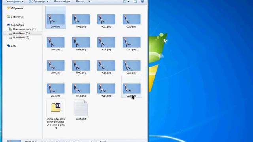253x142 pixels.
Task: Select the 0004.png thumbnail
Action: pos(56,42)
